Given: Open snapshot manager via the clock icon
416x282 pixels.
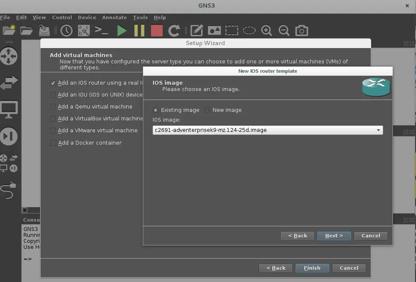Looking at the screenshot, I should [x=66, y=31].
